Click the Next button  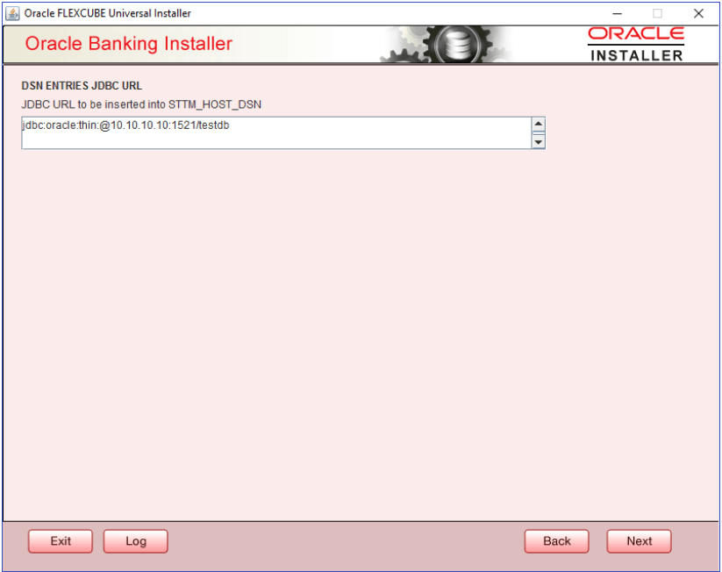[639, 541]
